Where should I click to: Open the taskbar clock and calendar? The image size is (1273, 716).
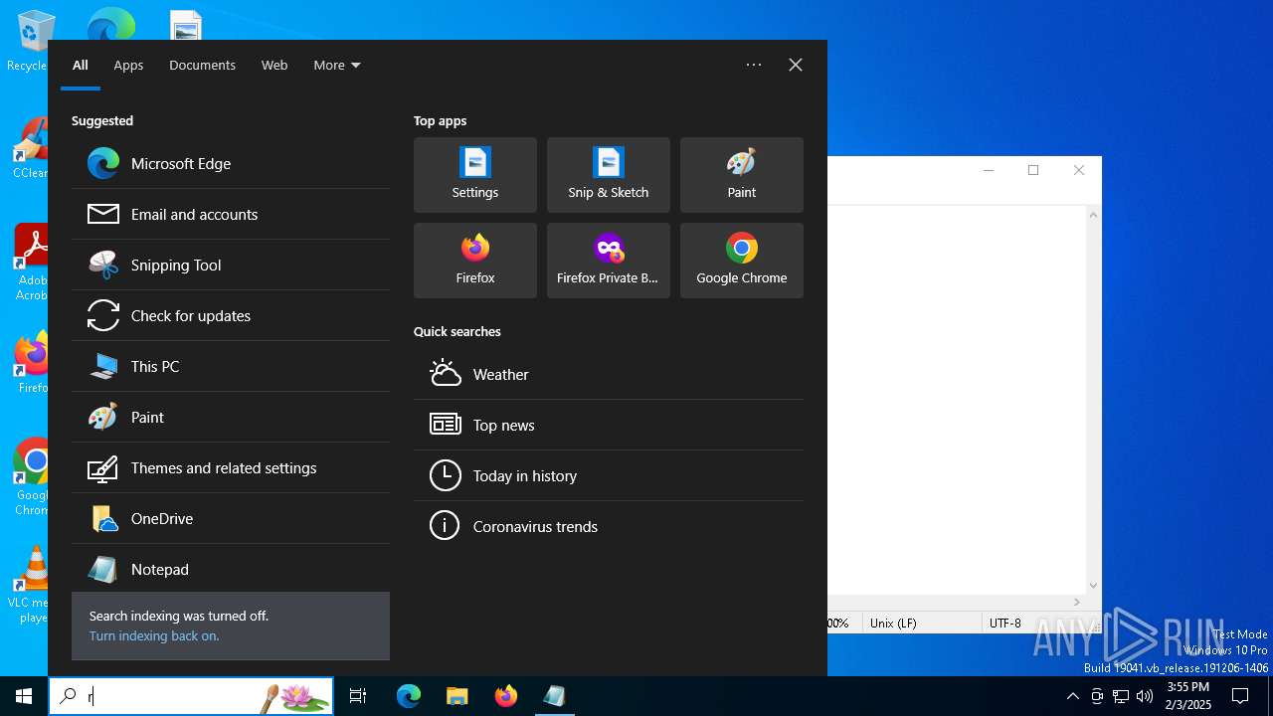coord(1187,696)
